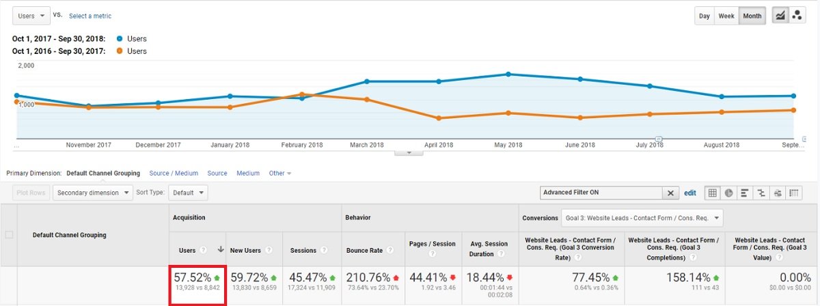Set chart interval to Month
This screenshot has width=820, height=306.
pyautogui.click(x=752, y=16)
